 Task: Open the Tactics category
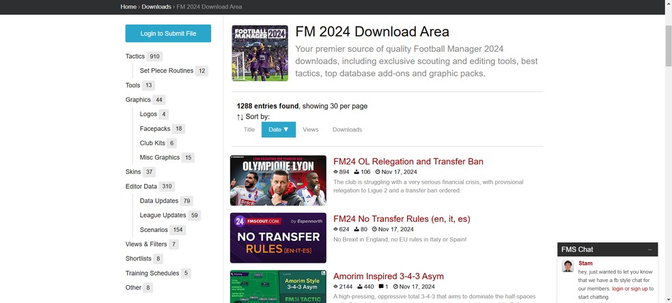click(135, 57)
